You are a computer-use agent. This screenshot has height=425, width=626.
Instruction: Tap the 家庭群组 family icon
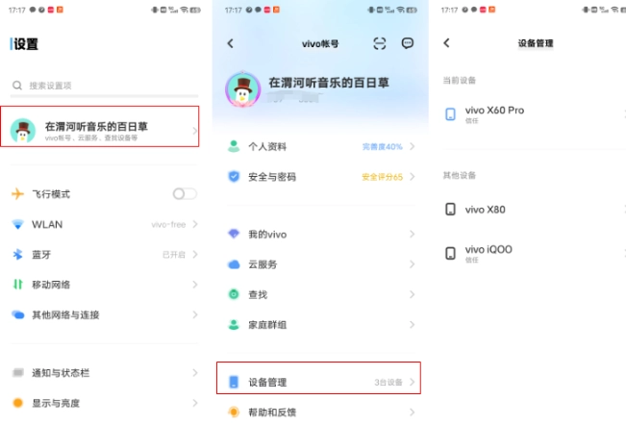pos(233,324)
